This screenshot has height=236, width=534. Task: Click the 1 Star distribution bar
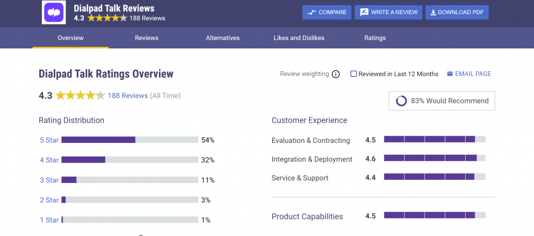pyautogui.click(x=130, y=220)
